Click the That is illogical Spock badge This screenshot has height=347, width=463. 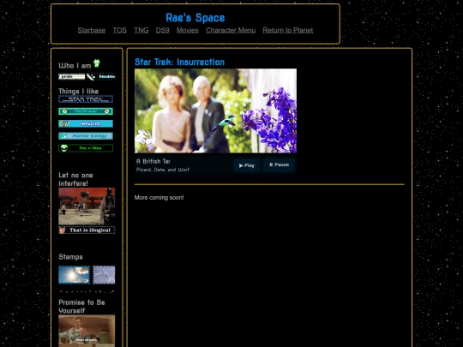pyautogui.click(x=87, y=230)
